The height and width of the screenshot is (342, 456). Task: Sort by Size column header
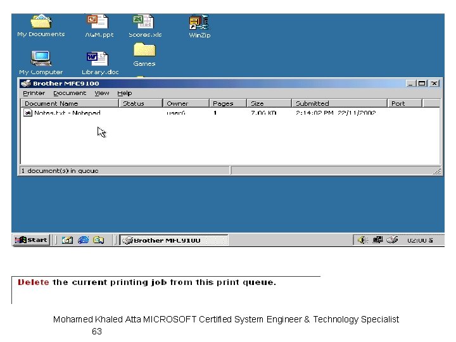[x=269, y=103]
